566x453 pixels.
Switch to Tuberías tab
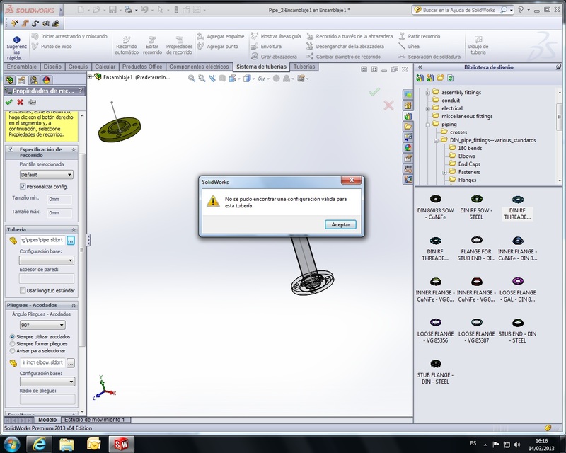(304, 67)
